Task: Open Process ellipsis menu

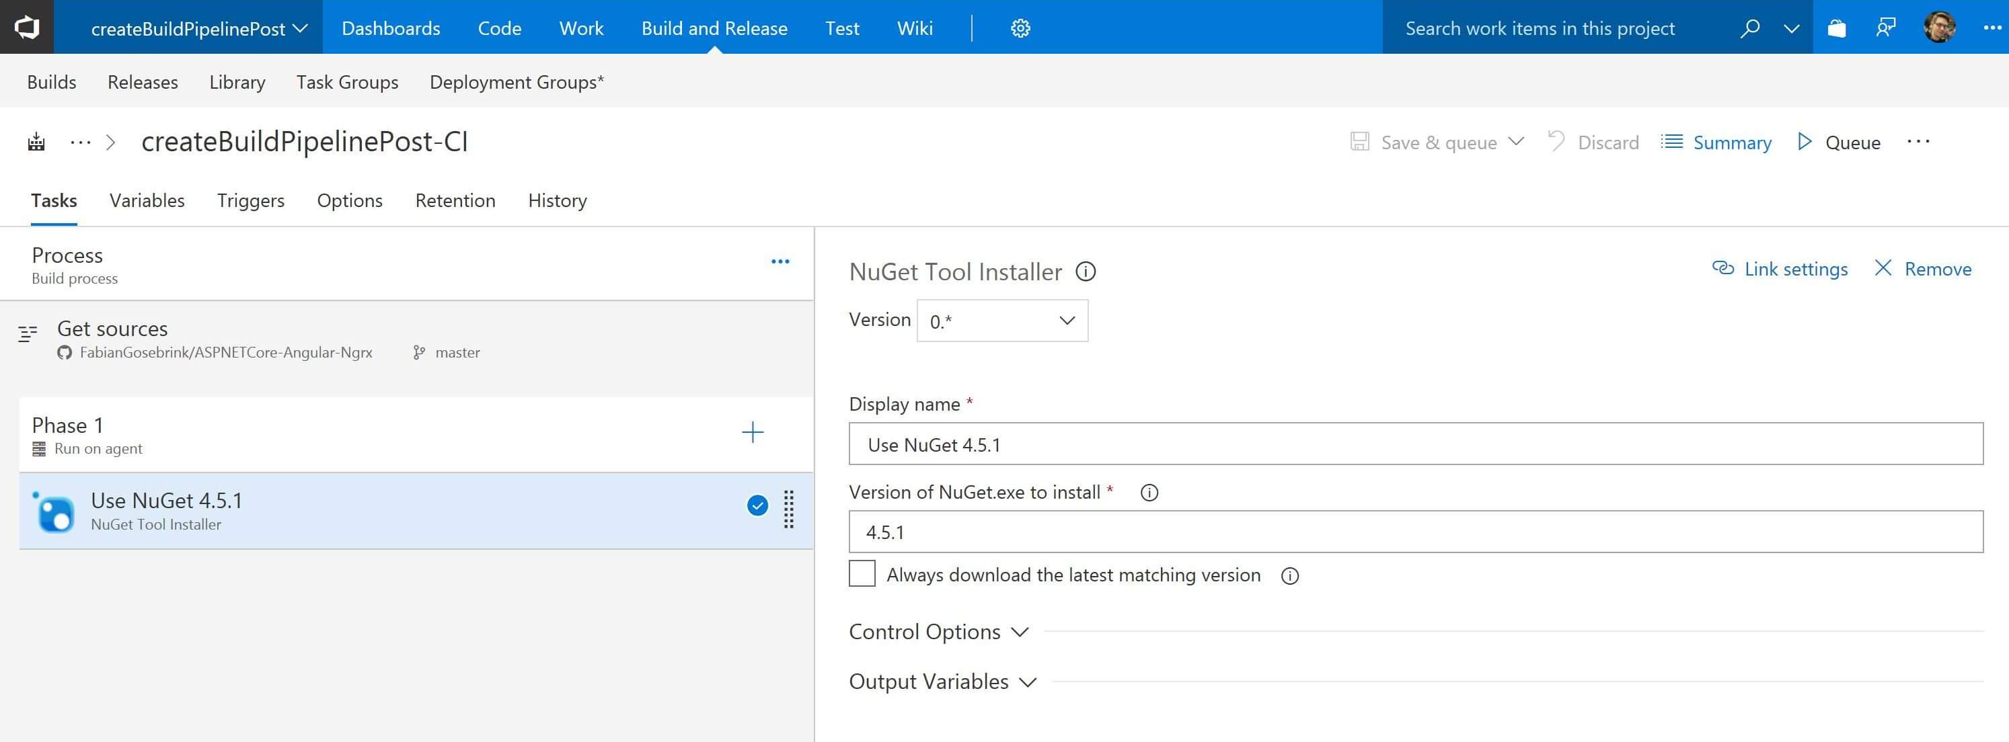Action: pos(780,262)
